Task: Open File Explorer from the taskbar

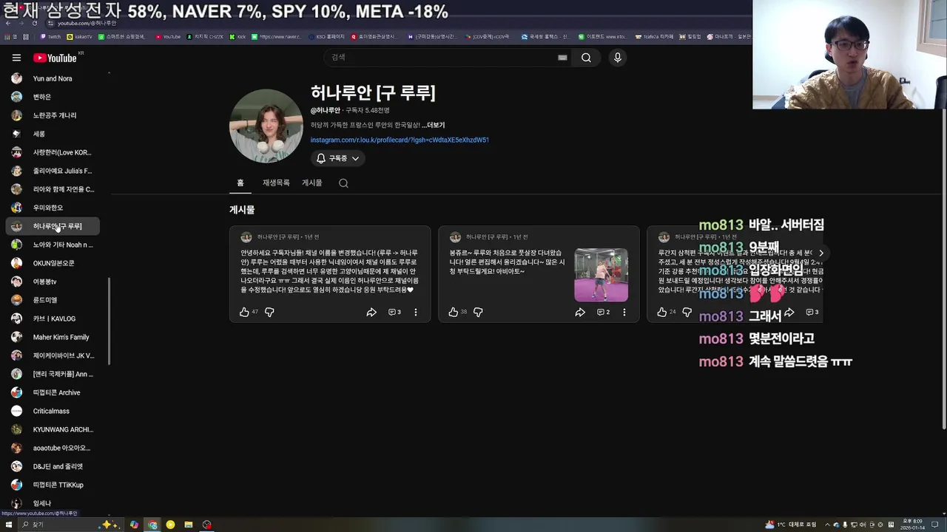Action: (189, 525)
